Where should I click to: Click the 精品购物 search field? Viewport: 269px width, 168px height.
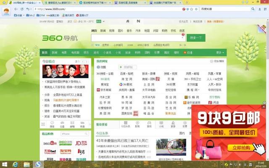point(75,134)
